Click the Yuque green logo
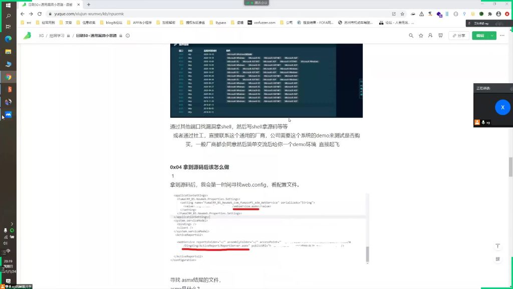513x289 pixels. tap(27, 36)
